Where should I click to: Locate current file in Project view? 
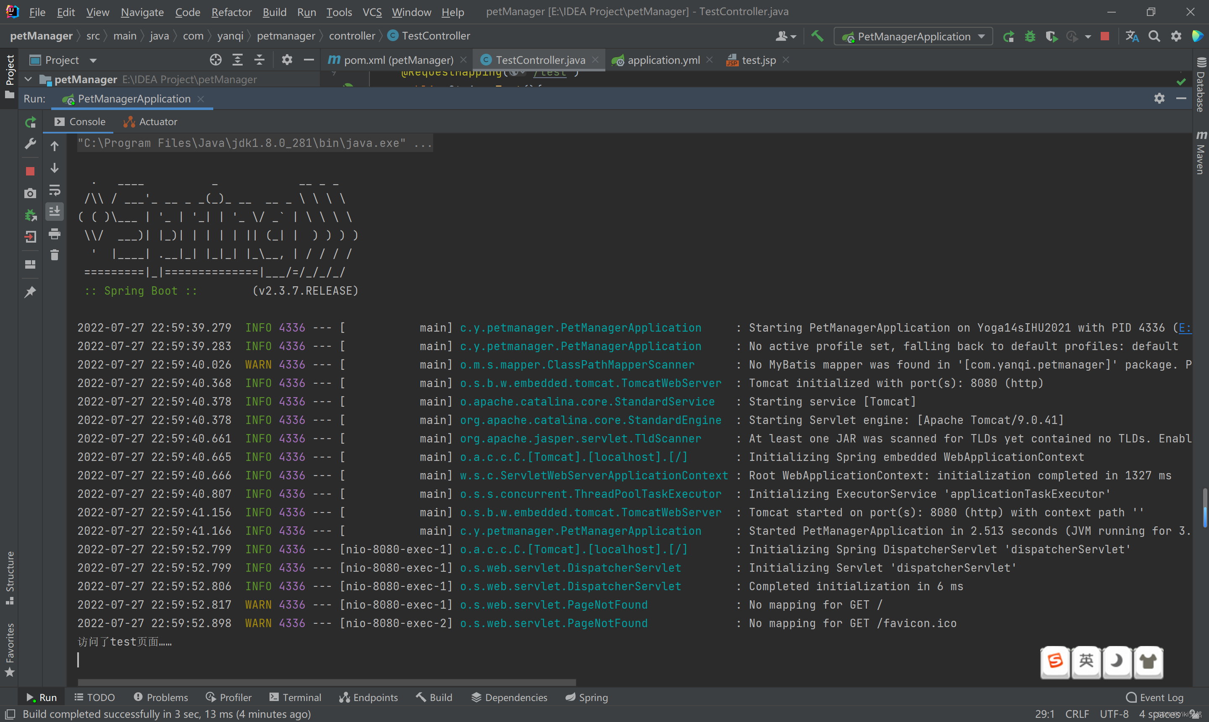pos(215,60)
